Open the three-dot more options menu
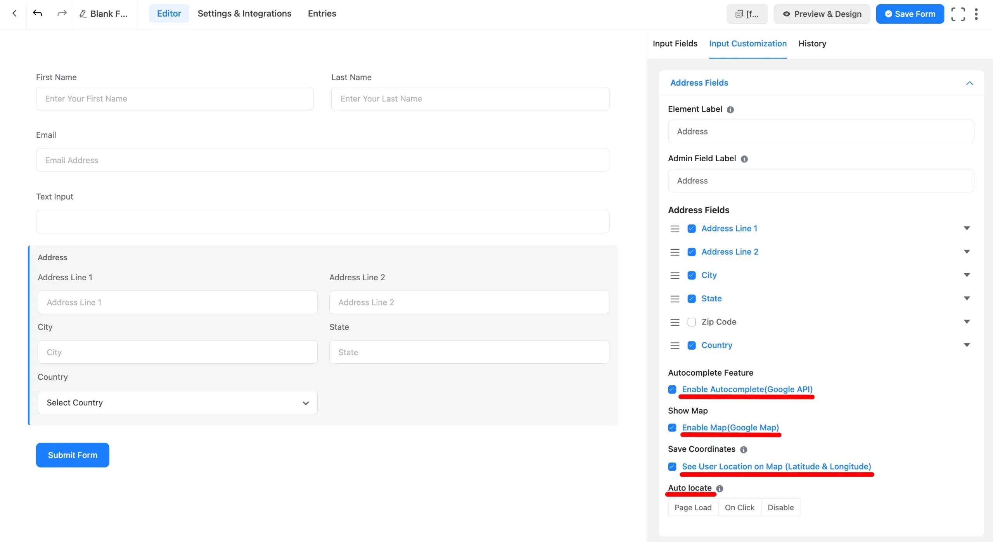Viewport: 993px width, 542px height. click(976, 14)
